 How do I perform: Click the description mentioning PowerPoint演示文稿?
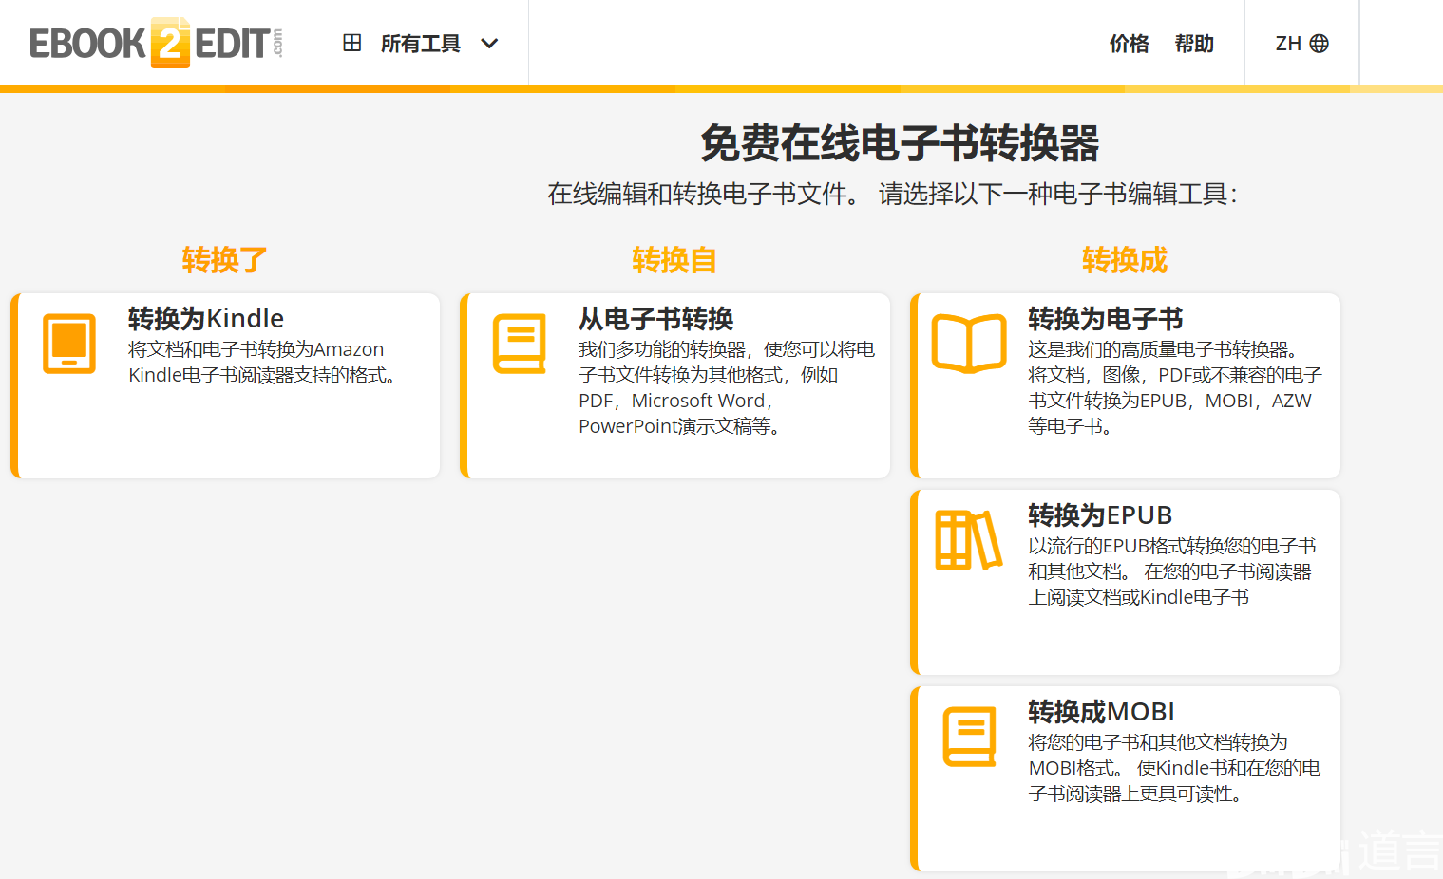click(x=727, y=387)
